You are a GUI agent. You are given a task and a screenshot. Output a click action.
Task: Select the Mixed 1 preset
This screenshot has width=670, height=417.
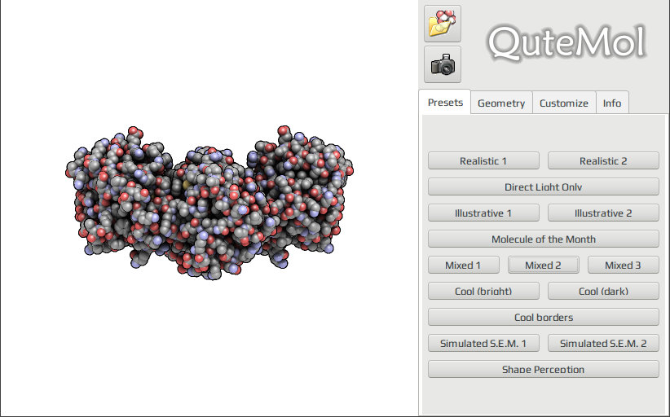point(463,265)
